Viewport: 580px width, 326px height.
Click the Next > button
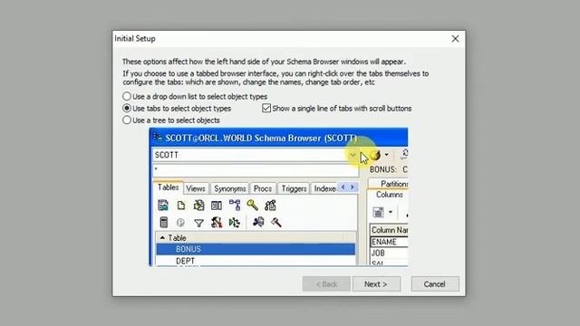click(376, 283)
